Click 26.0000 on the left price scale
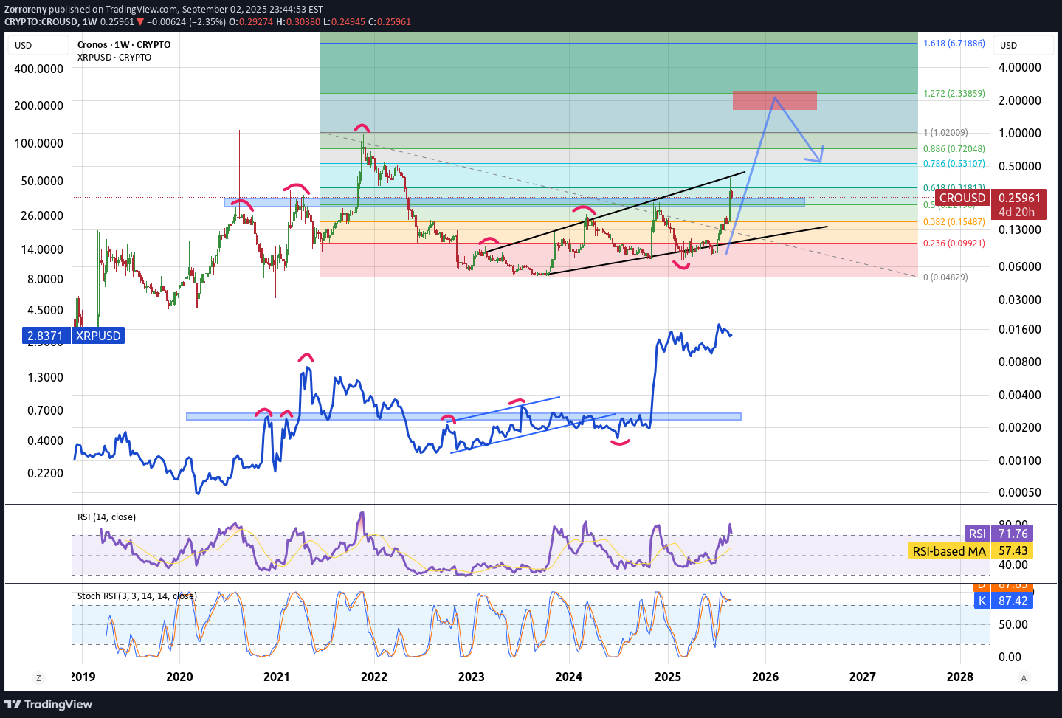The image size is (1062, 718). [41, 215]
